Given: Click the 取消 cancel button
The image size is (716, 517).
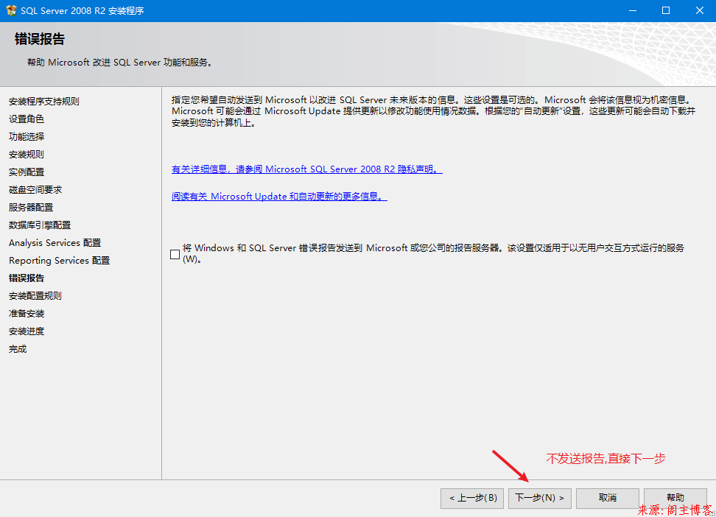Looking at the screenshot, I should (607, 499).
